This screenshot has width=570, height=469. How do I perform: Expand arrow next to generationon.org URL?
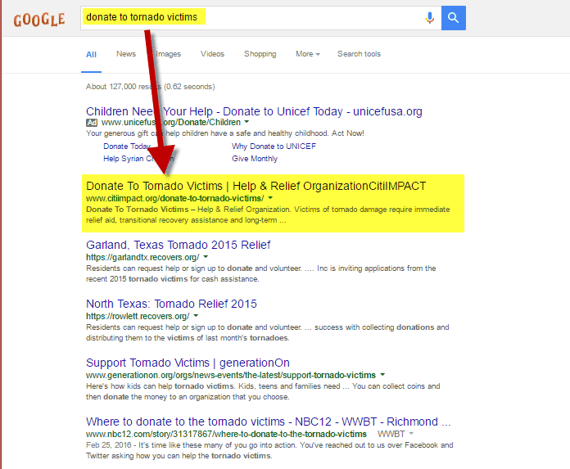pyautogui.click(x=382, y=374)
